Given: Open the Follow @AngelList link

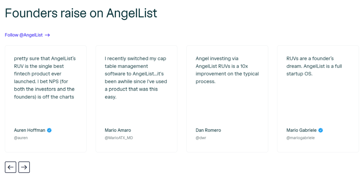Looking at the screenshot, I should (27, 35).
